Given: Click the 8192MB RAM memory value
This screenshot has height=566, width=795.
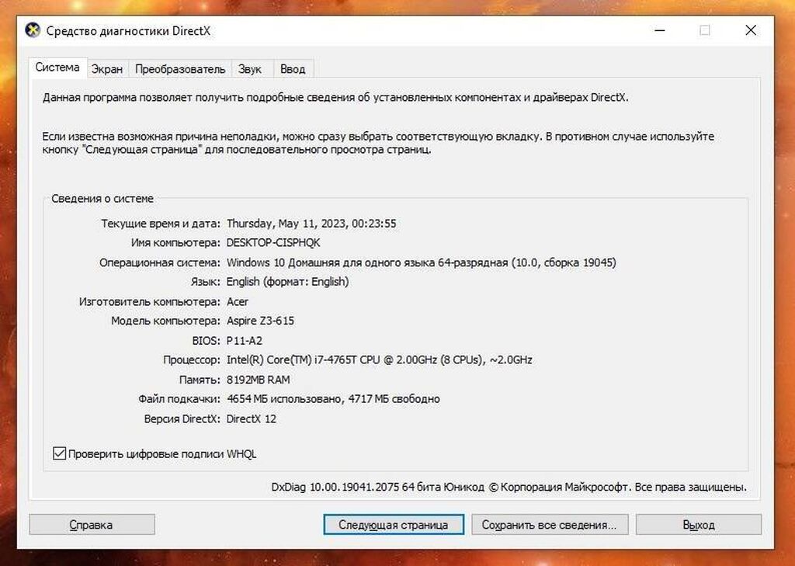Looking at the screenshot, I should click(x=259, y=380).
